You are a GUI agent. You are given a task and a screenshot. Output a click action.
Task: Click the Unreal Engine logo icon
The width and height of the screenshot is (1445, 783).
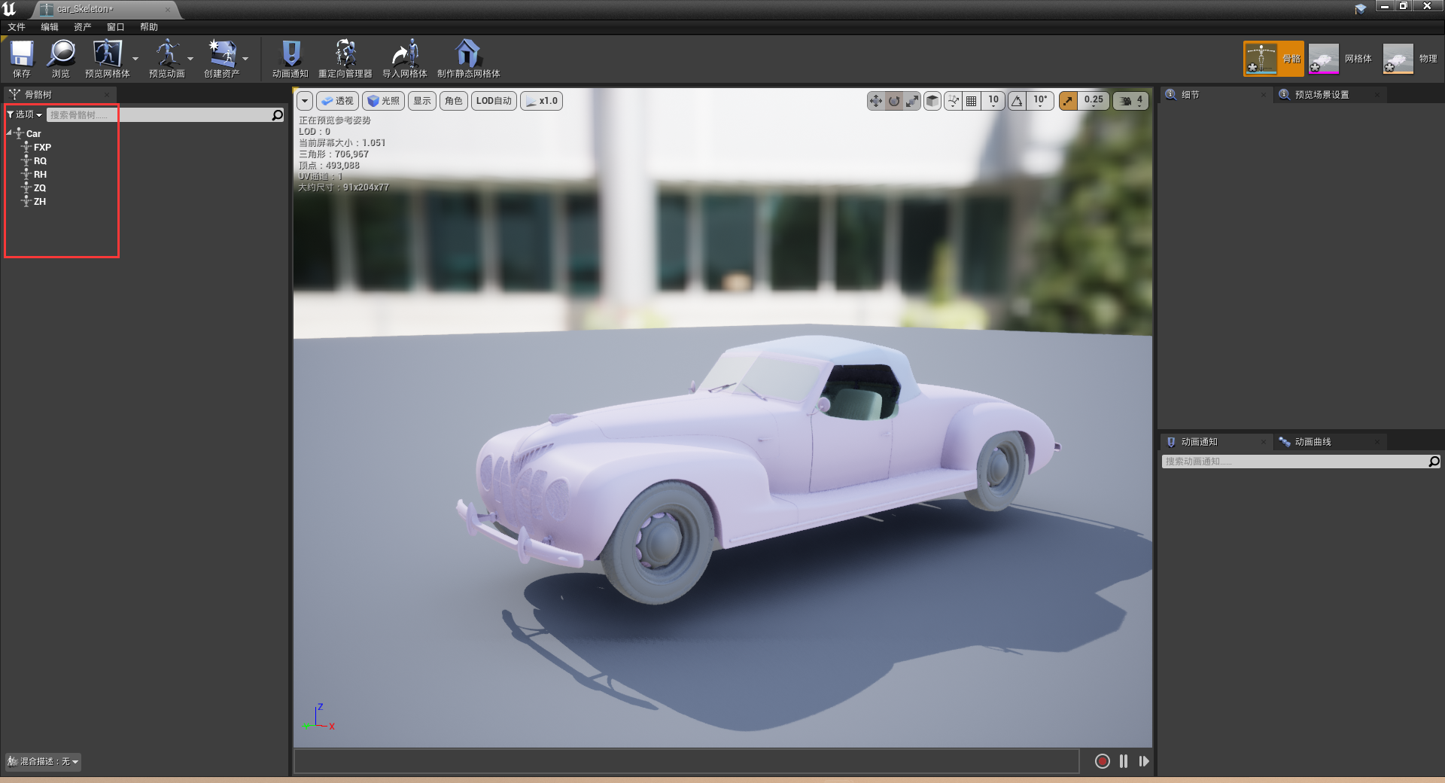[x=9, y=9]
